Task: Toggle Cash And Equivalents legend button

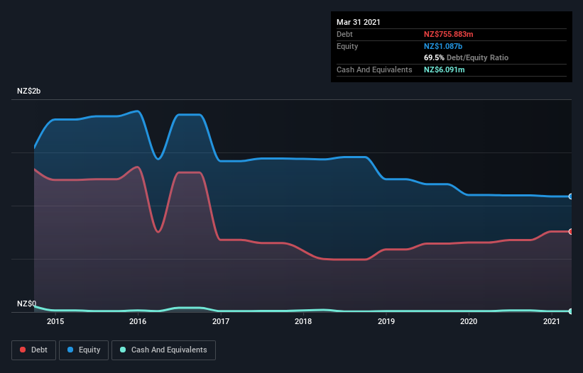Action: pyautogui.click(x=163, y=350)
